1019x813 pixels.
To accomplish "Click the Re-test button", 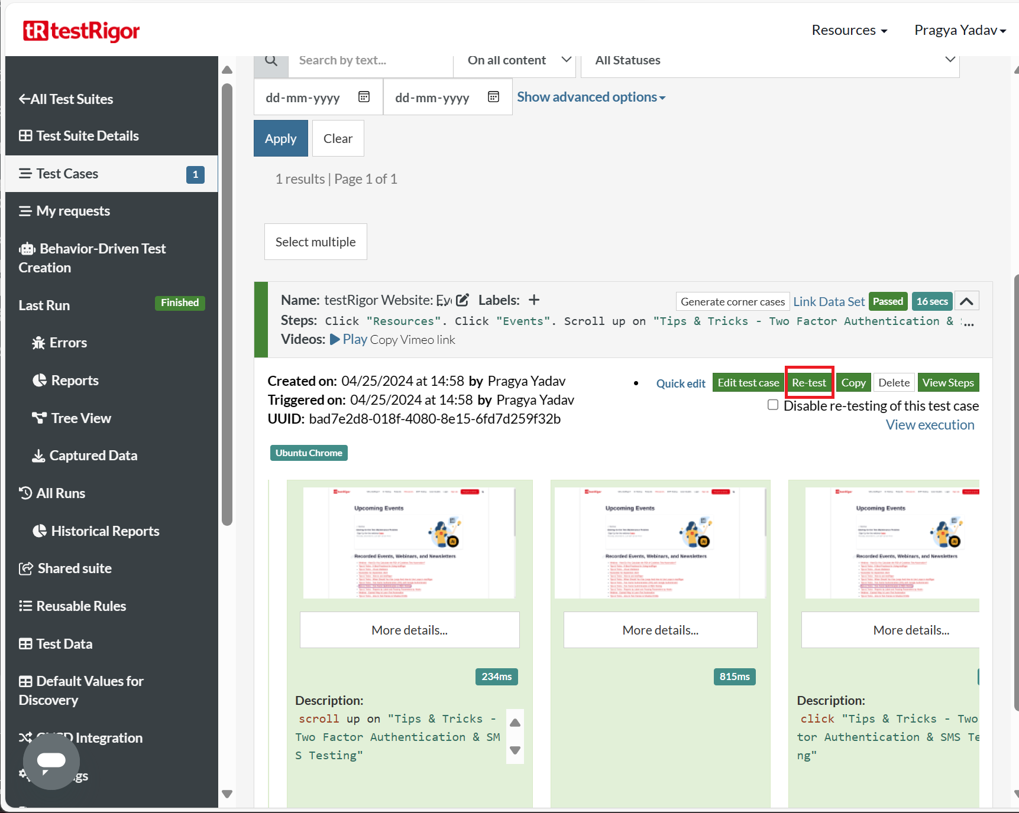I will [808, 383].
